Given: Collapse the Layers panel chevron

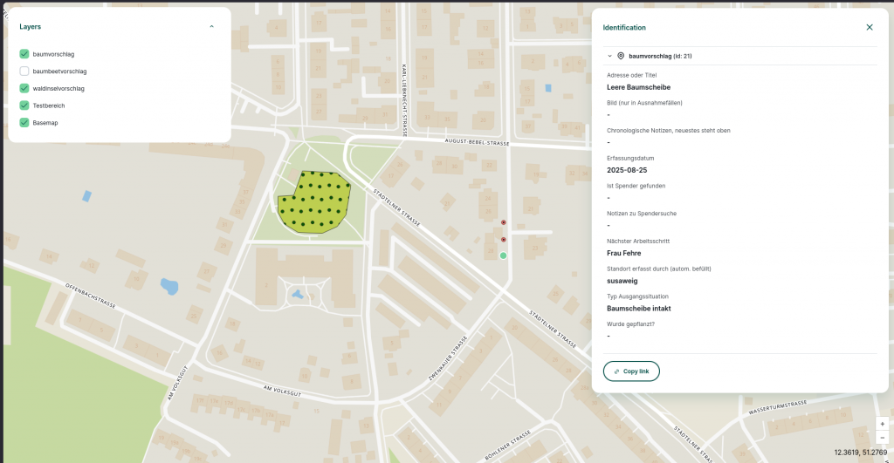Looking at the screenshot, I should coord(211,27).
